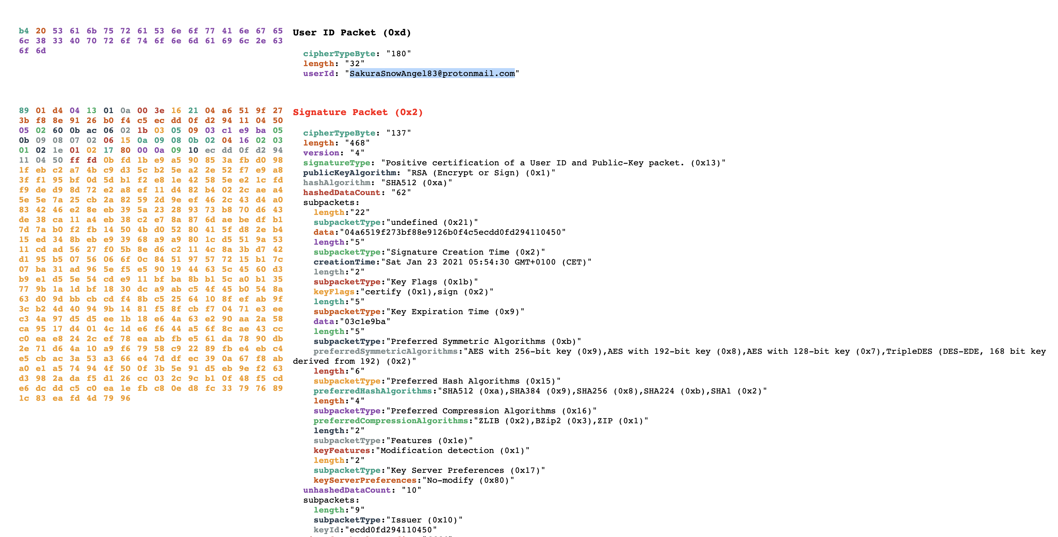This screenshot has height=537, width=1058.
Task: Click subpacketType 'Preferred Hash Algorithms (0x15)'
Action: (x=437, y=381)
